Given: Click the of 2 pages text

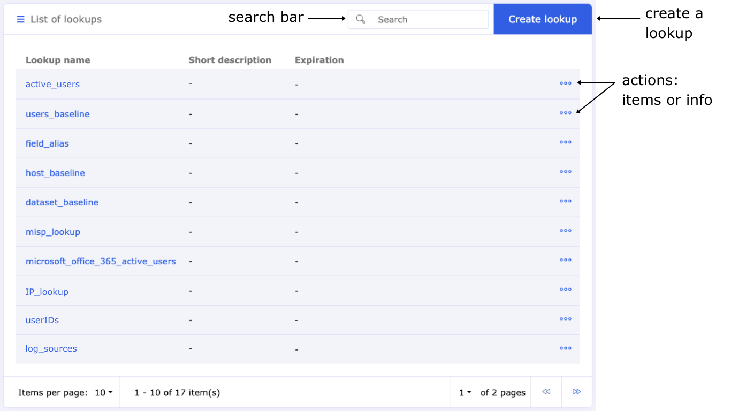Looking at the screenshot, I should coord(503,392).
